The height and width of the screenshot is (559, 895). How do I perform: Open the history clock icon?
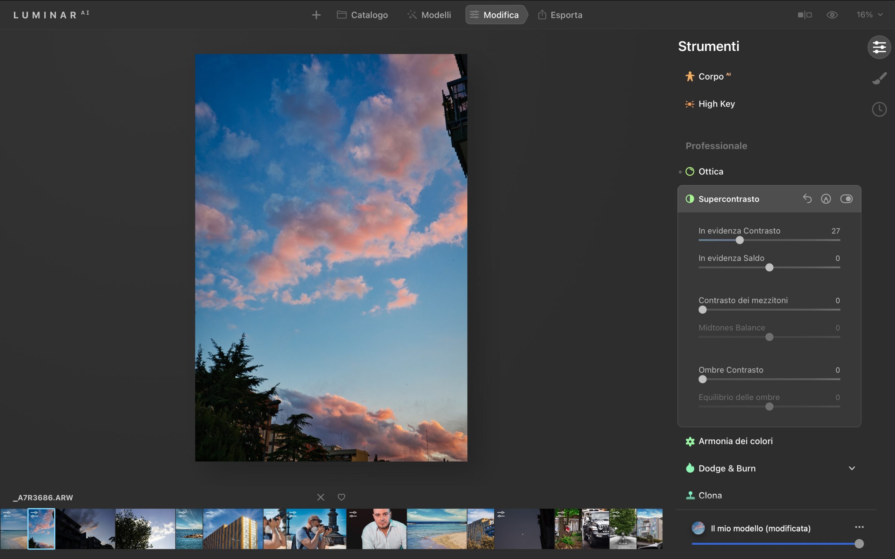coord(879,109)
